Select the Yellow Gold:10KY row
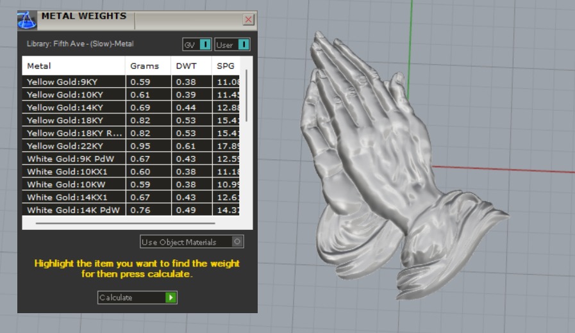The width and height of the screenshot is (575, 333). pos(131,95)
